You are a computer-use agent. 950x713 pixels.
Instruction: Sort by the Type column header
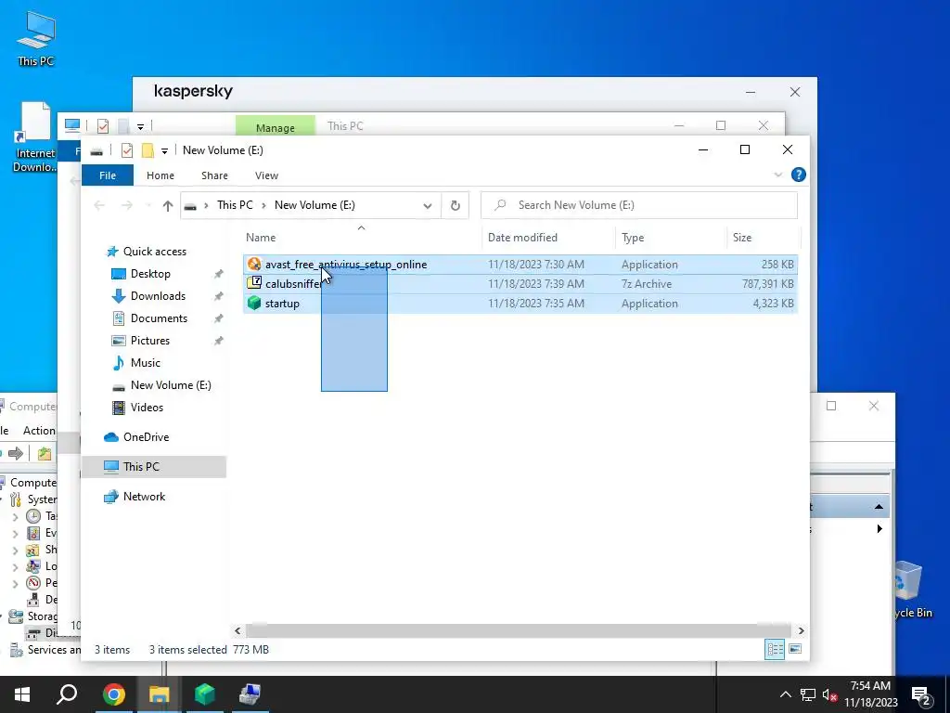[x=633, y=238]
